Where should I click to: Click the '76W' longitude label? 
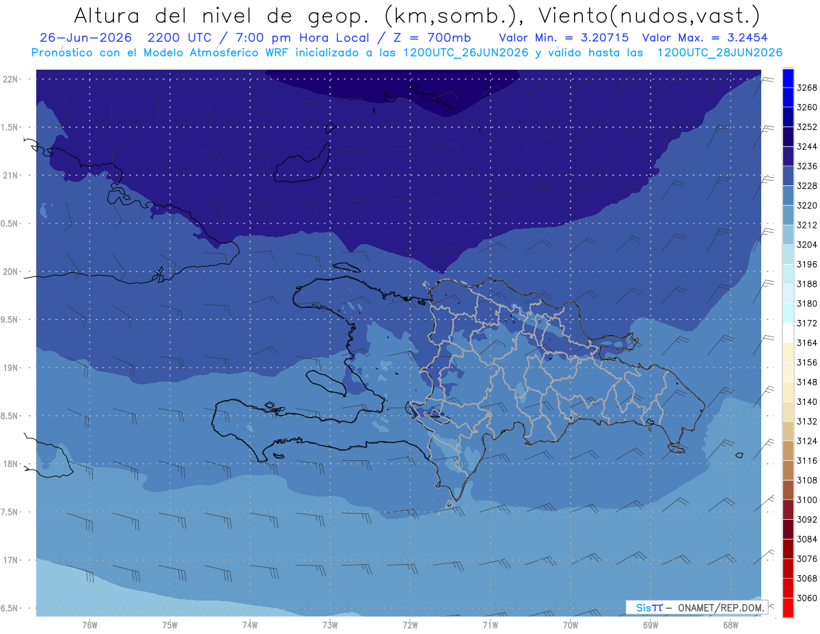point(90,625)
